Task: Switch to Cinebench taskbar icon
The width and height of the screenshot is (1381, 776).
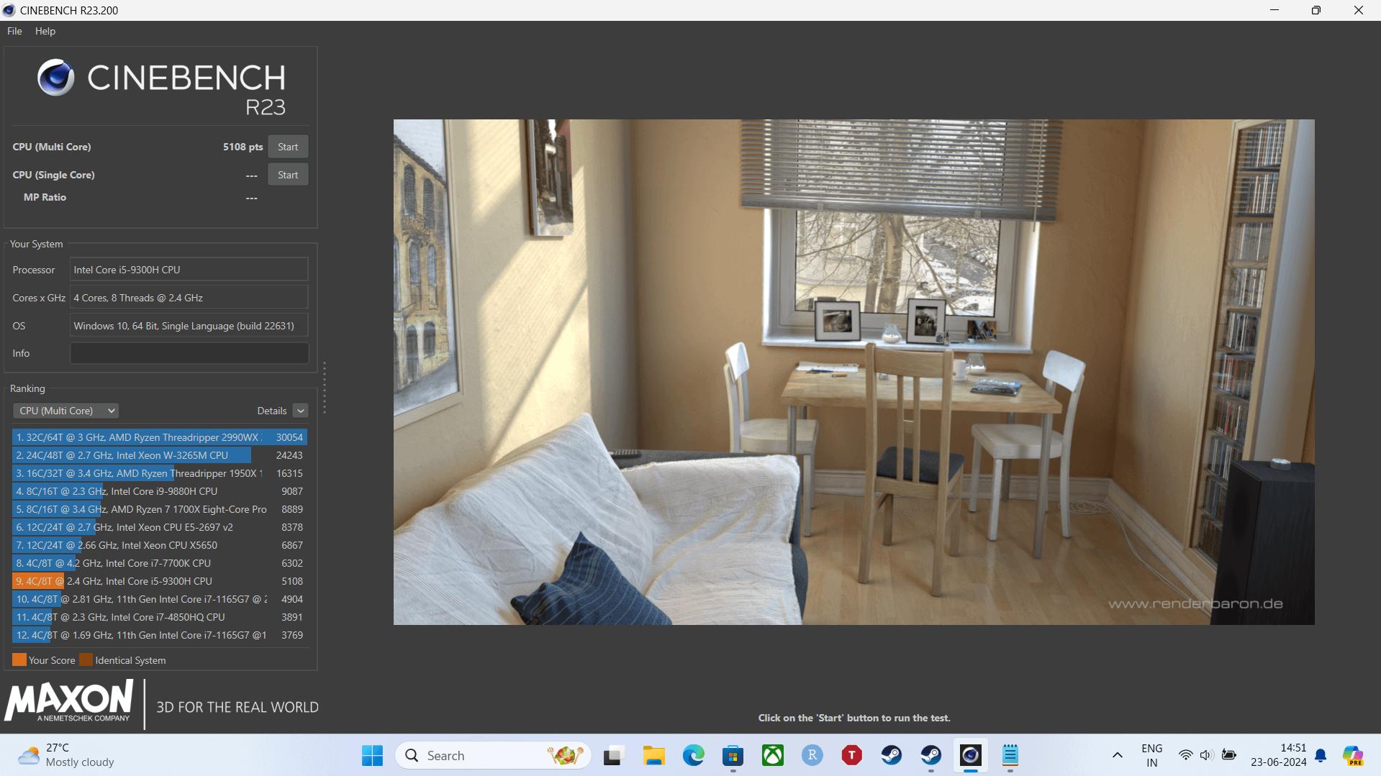Action: click(970, 755)
